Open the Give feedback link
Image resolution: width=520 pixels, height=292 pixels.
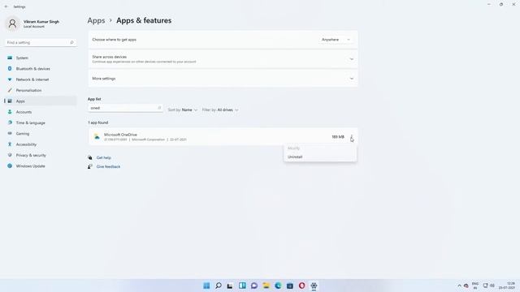click(x=108, y=167)
